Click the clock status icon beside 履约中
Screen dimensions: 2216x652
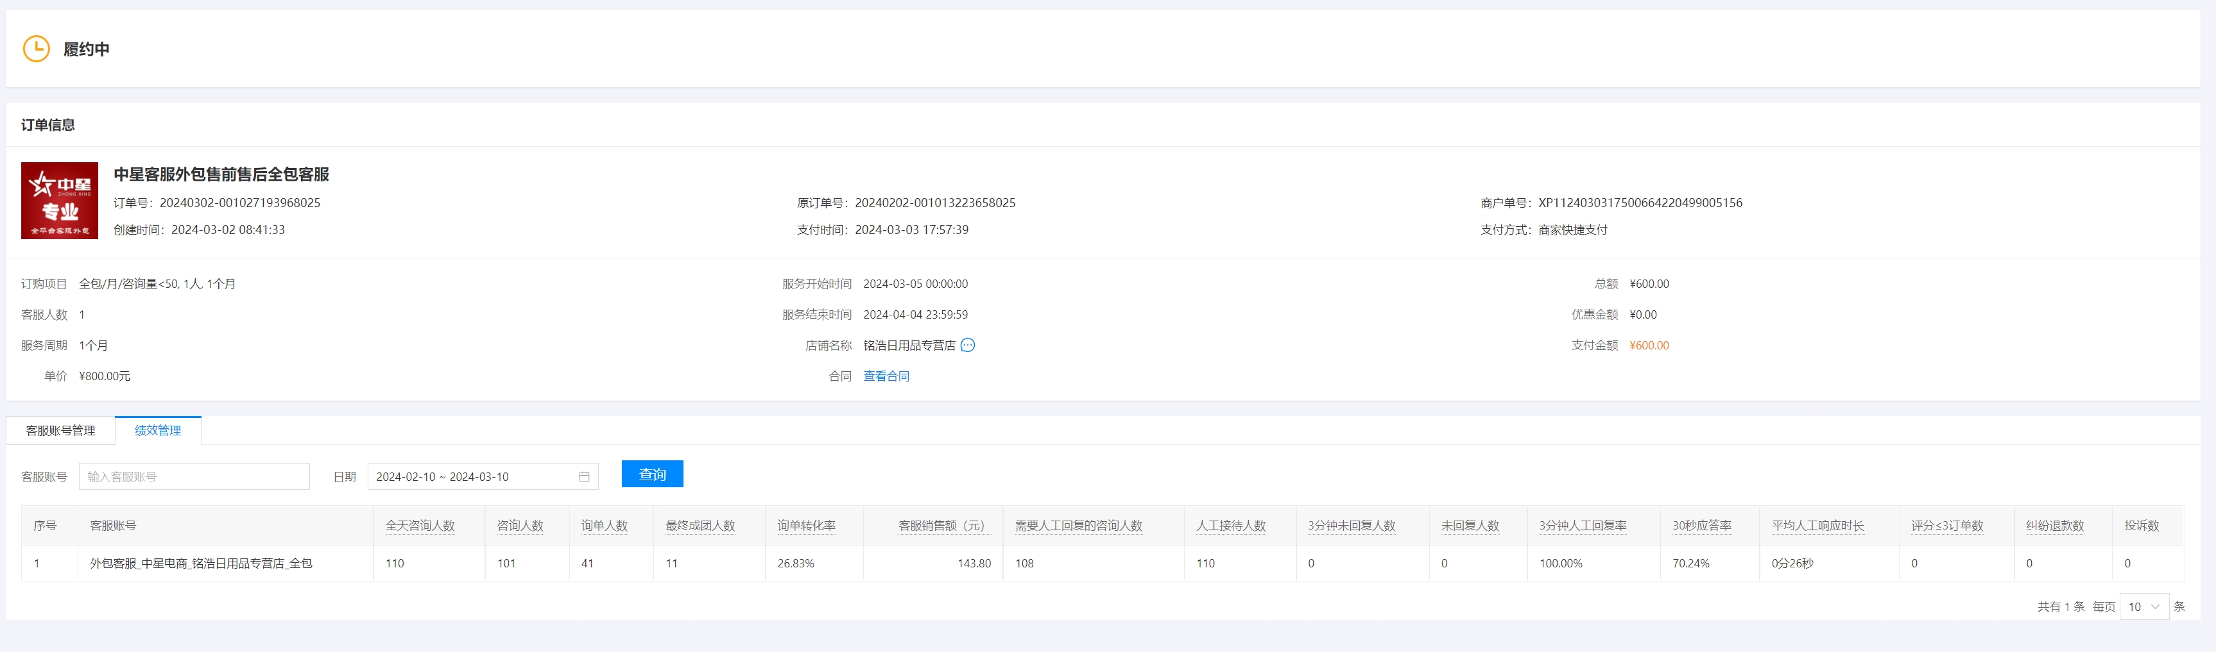pos(36,49)
